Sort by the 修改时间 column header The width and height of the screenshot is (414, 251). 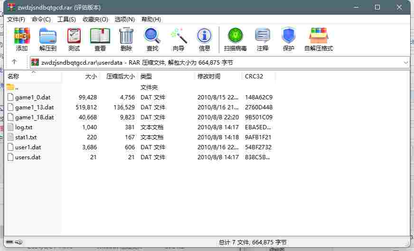[218, 77]
